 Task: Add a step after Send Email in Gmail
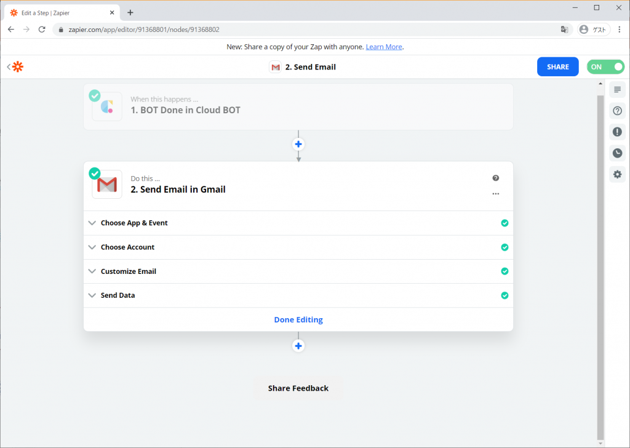pyautogui.click(x=298, y=346)
